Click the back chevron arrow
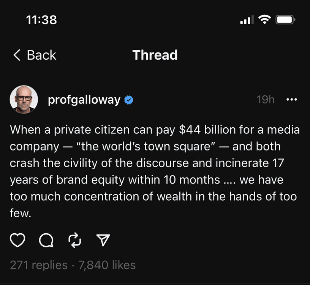The height and width of the screenshot is (285, 310). click(16, 55)
